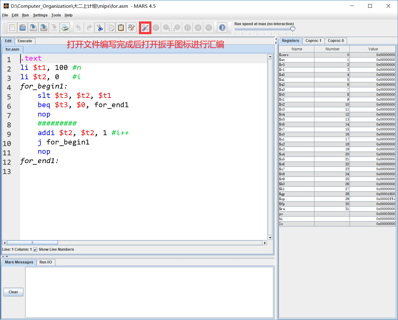The image size is (398, 320).
Task: Assemble the program with the wrench icon
Action: coord(145,28)
